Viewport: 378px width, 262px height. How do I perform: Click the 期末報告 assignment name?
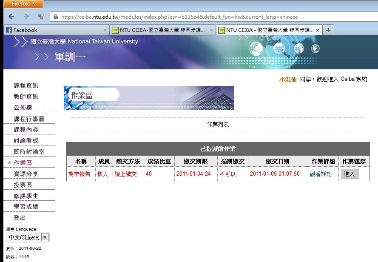pyautogui.click(x=79, y=174)
